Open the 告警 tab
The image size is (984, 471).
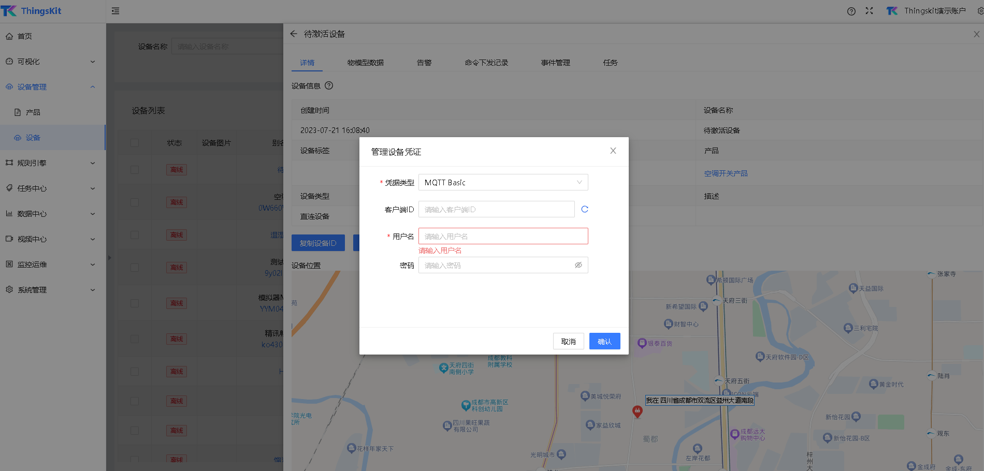coord(424,63)
